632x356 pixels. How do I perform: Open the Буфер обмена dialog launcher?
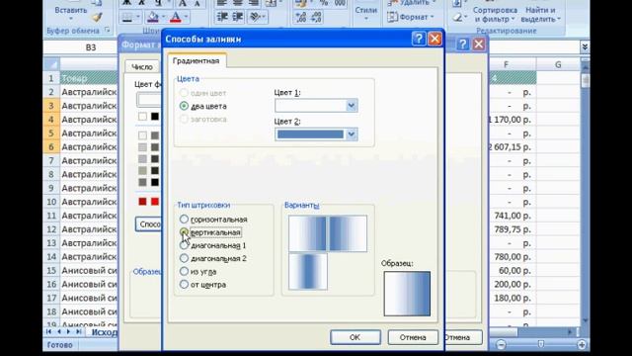[108, 30]
